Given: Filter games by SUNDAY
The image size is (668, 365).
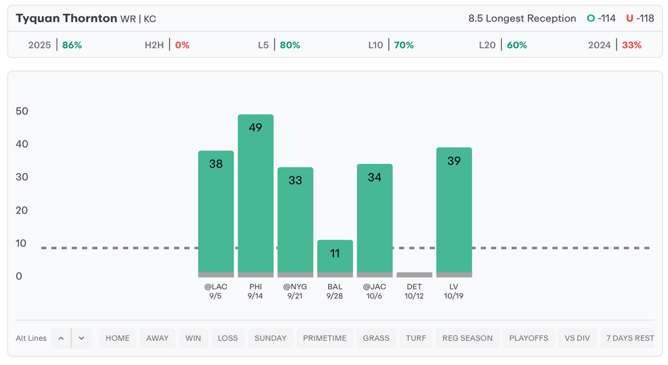Looking at the screenshot, I should [270, 338].
